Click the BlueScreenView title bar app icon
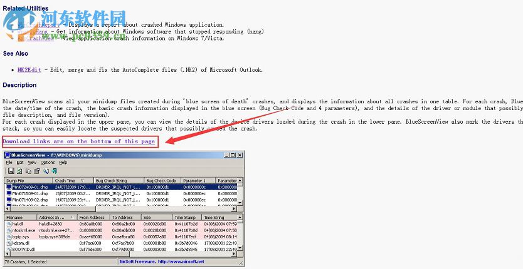523x269 pixels. click(x=8, y=155)
